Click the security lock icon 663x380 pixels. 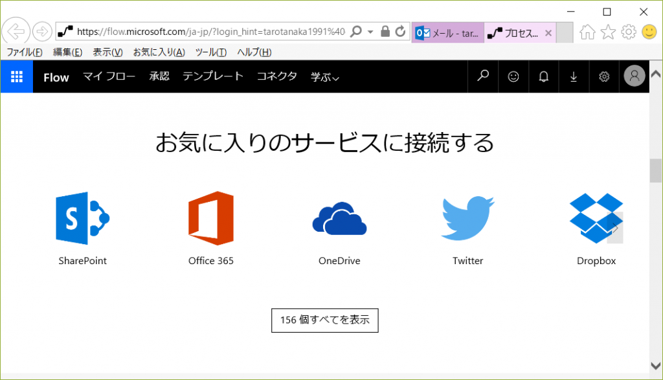385,31
